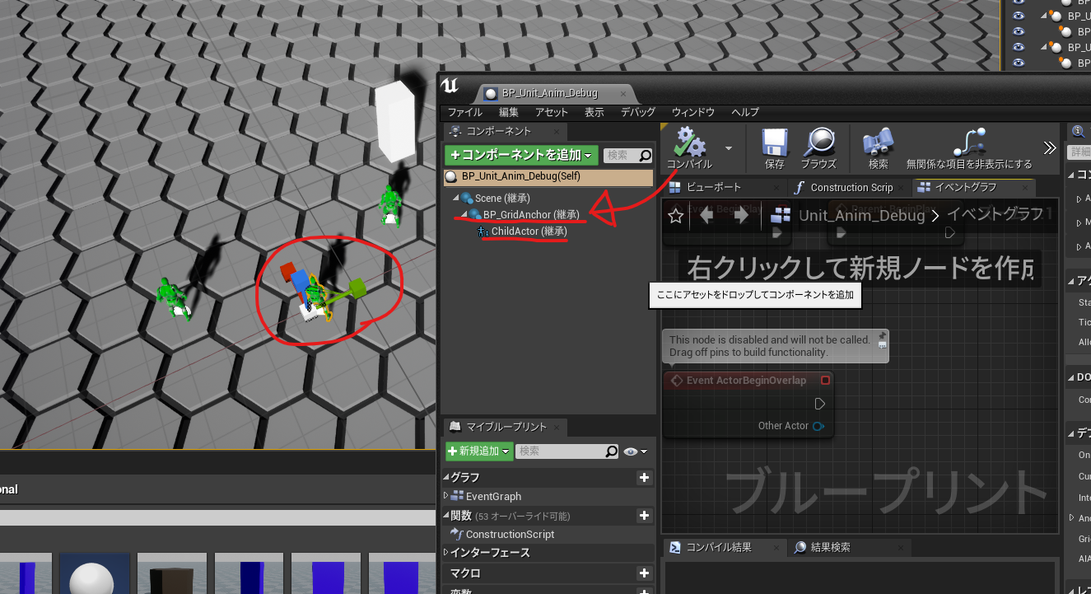Collapse the BP_GridAnchor (継承) tree node
1091x594 pixels.
pyautogui.click(x=464, y=215)
